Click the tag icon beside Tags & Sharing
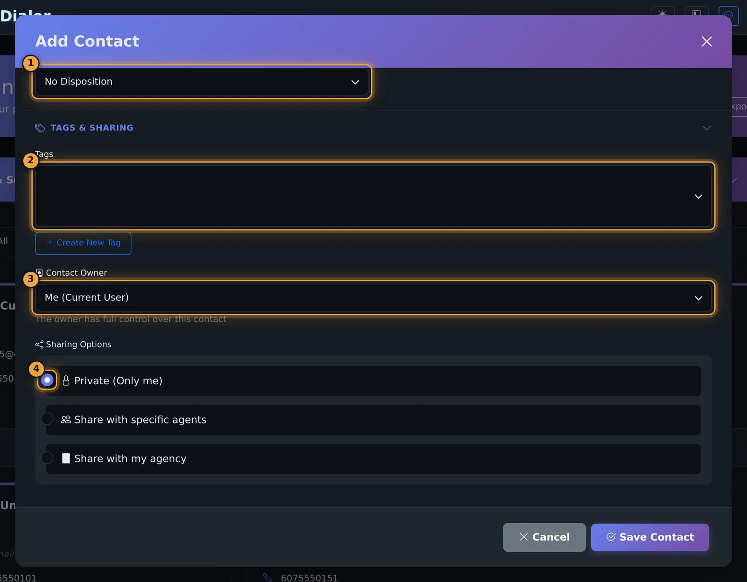The width and height of the screenshot is (747, 582). click(x=40, y=128)
